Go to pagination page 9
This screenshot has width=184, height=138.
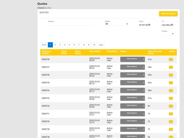(89, 45)
